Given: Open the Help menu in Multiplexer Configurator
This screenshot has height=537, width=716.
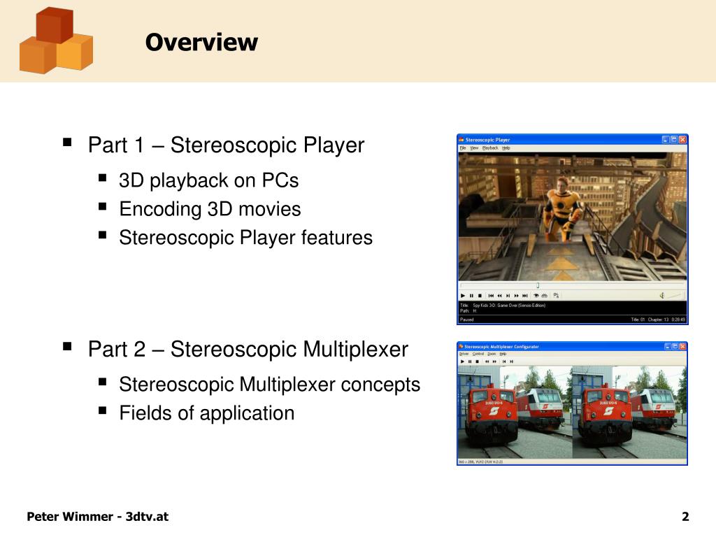Looking at the screenshot, I should pyautogui.click(x=503, y=354).
